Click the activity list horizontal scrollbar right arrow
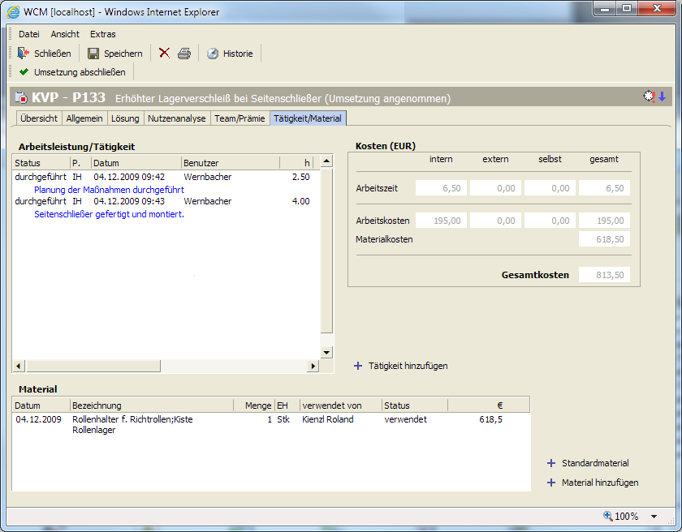The image size is (682, 532). [x=313, y=367]
